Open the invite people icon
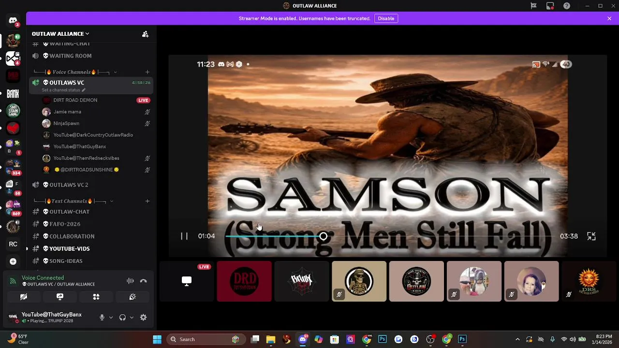Viewport: 619px width, 348px height. click(145, 34)
